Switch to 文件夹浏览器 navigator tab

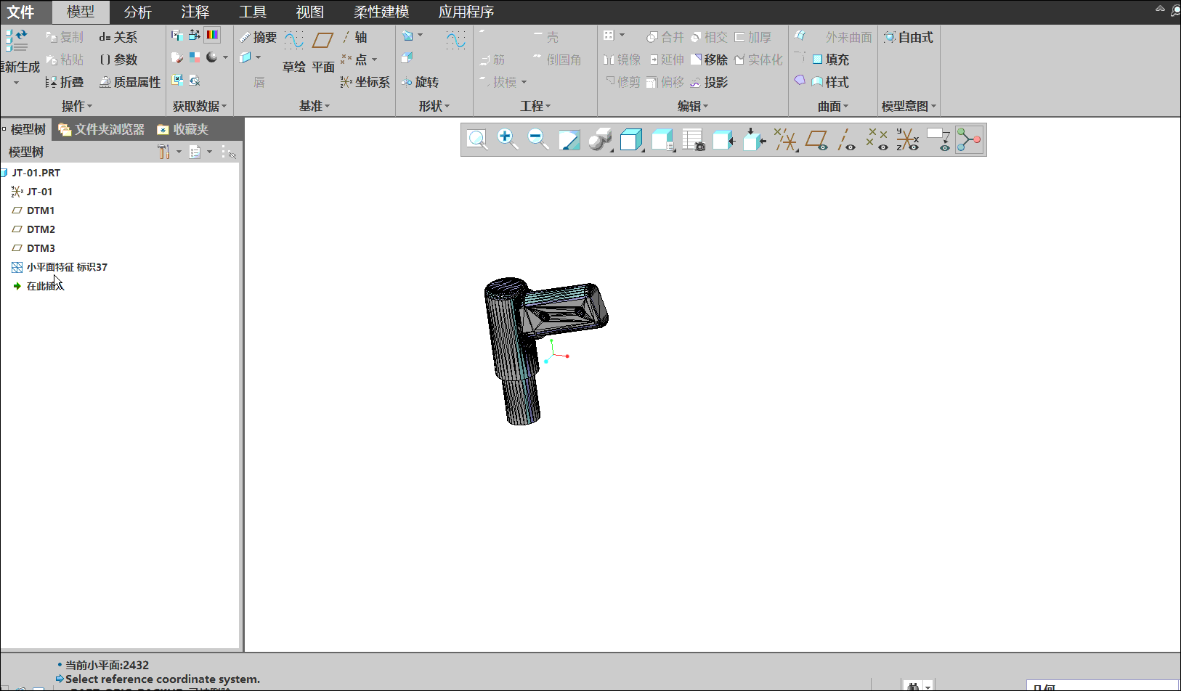[102, 129]
